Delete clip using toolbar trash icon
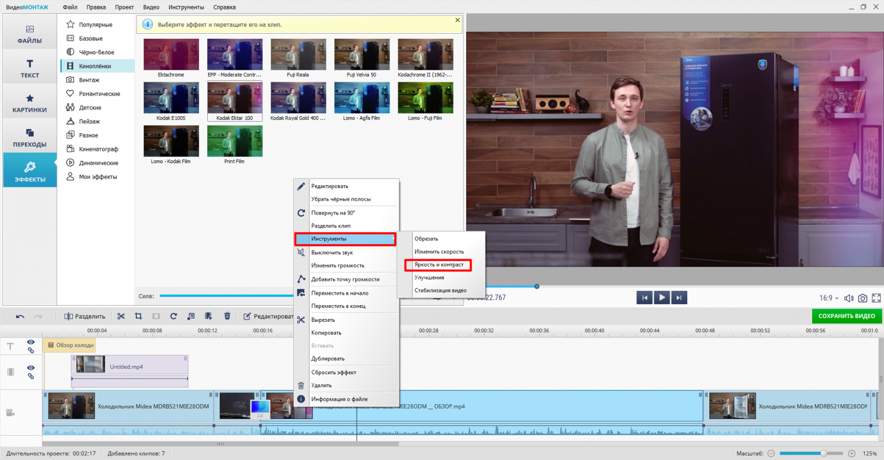The image size is (884, 460). click(x=227, y=316)
